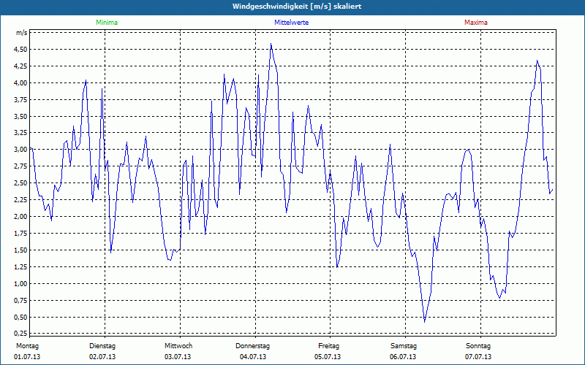This screenshot has height=365, width=585.
Task: Click the 4,50 axis value
Action: click(x=21, y=50)
